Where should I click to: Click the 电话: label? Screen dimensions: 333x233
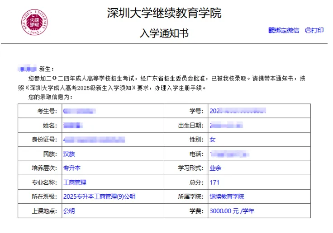[196, 154]
